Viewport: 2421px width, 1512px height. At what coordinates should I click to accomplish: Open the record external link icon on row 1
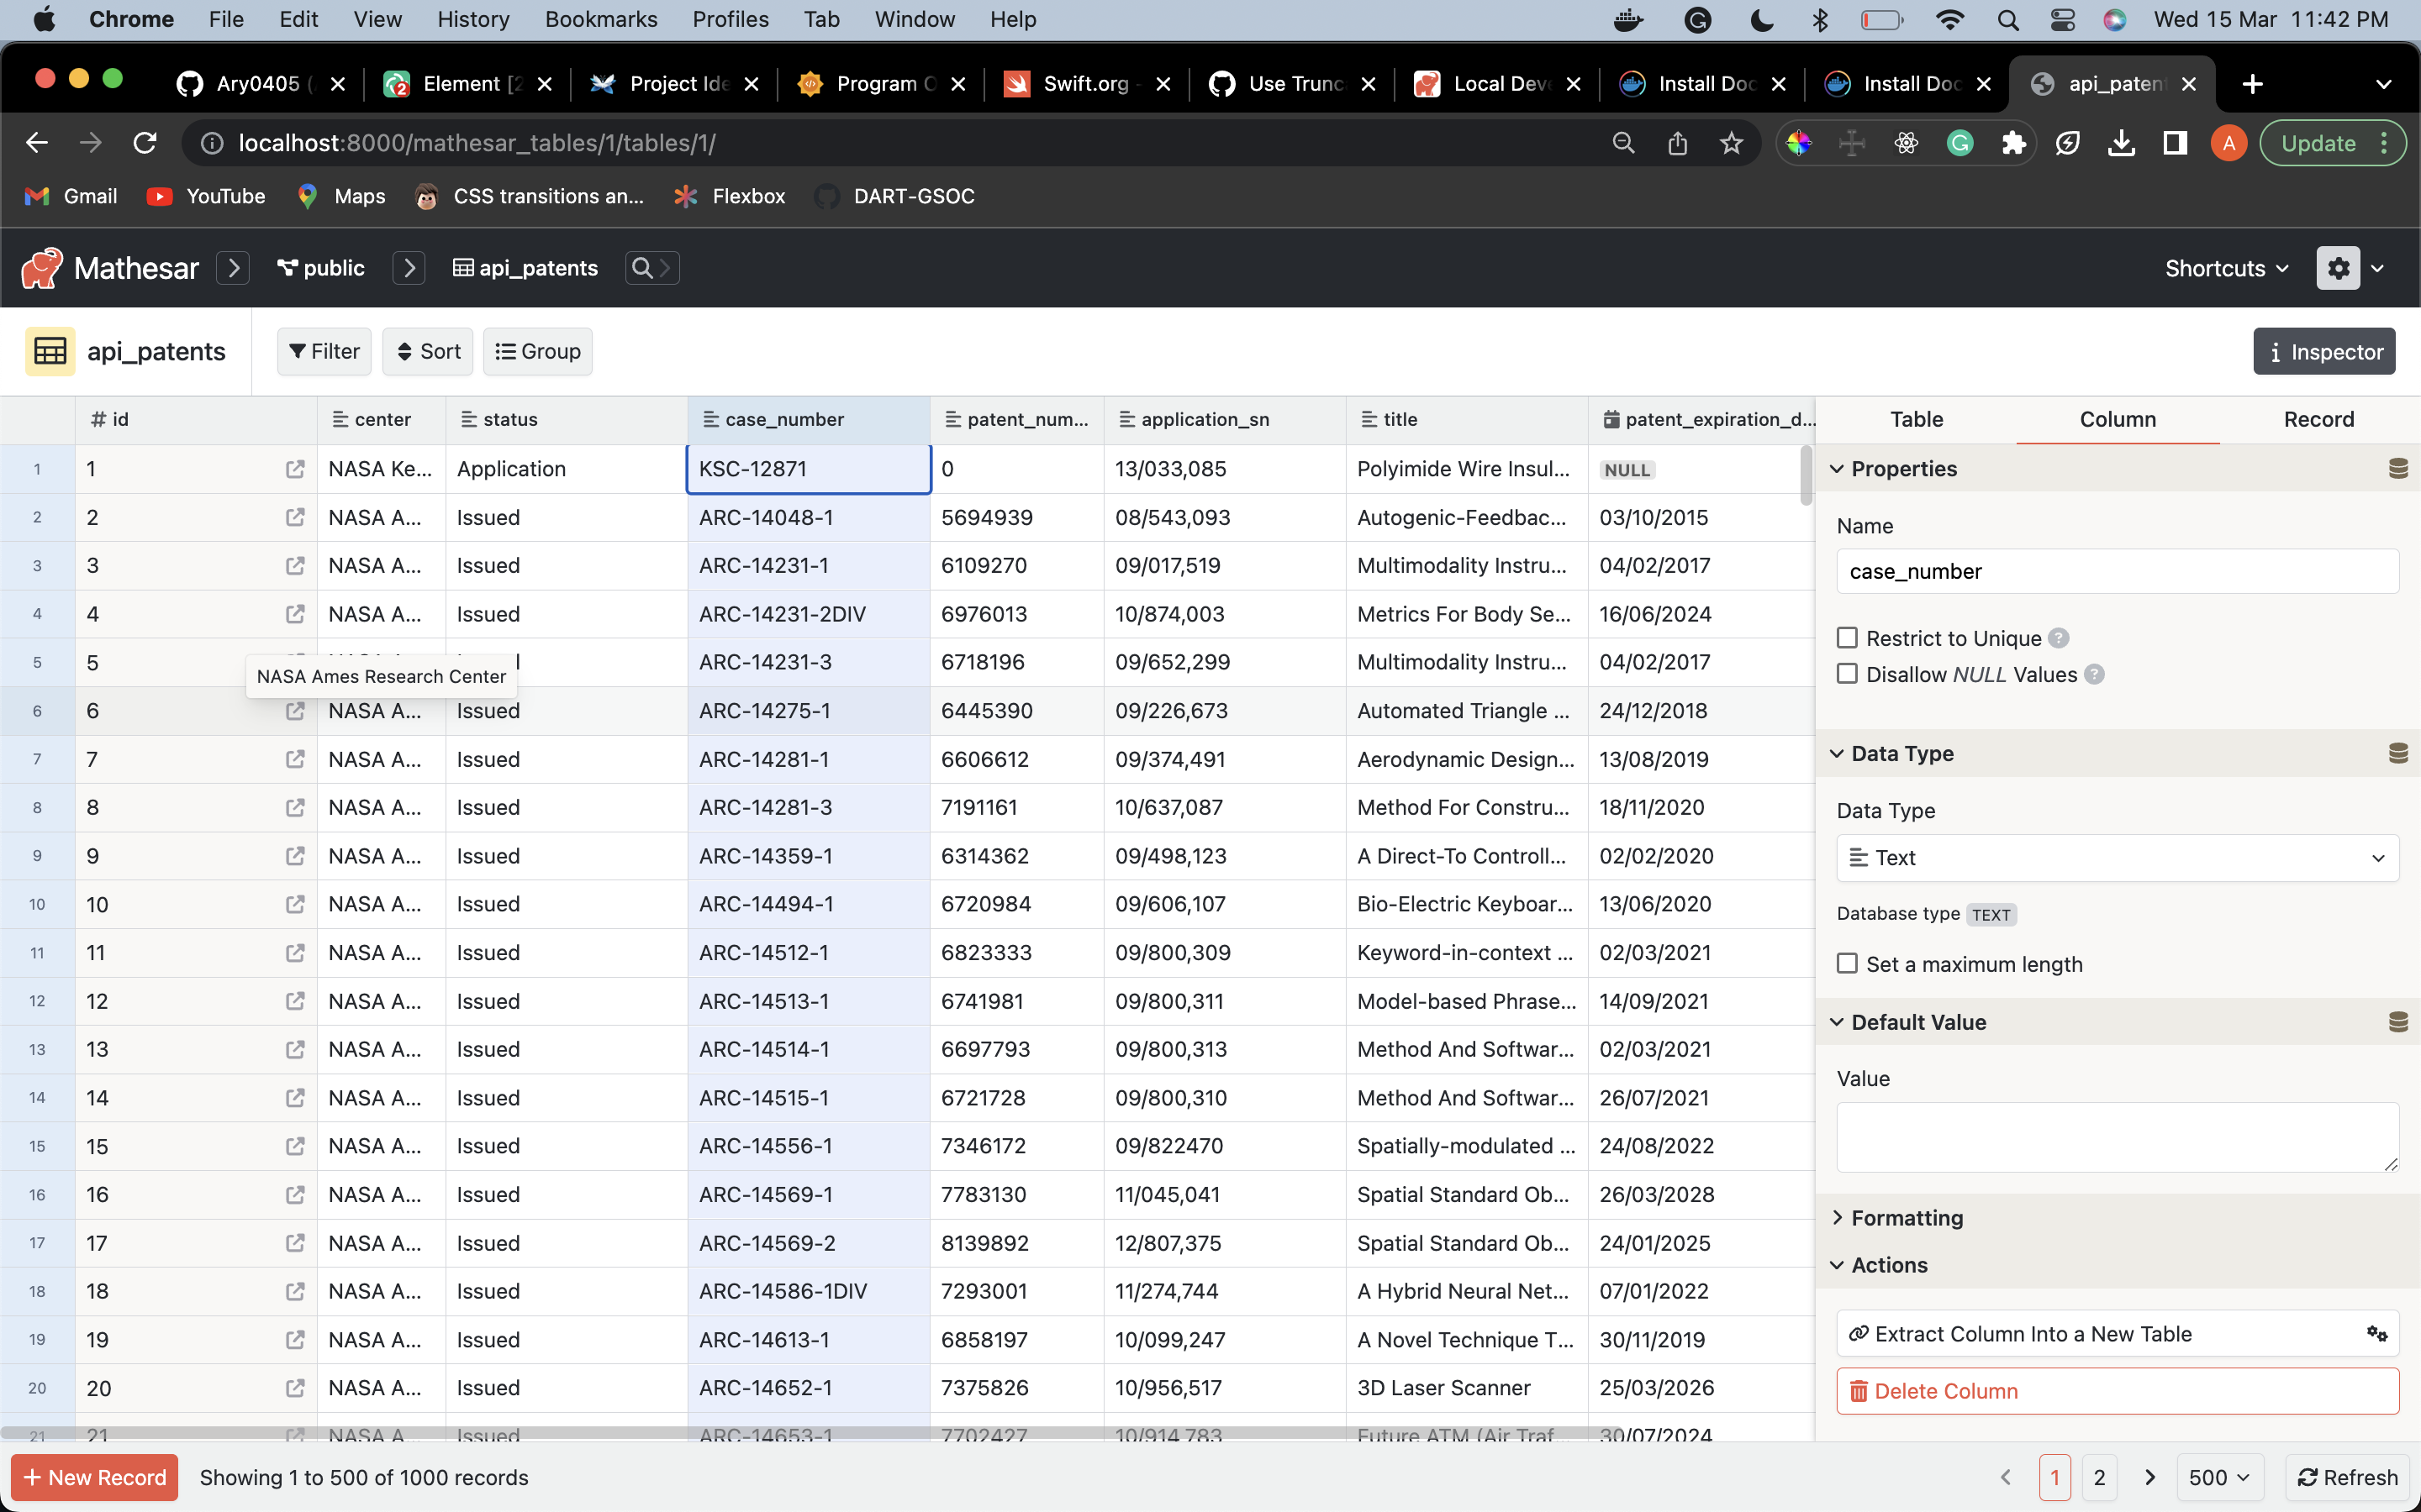coord(295,468)
